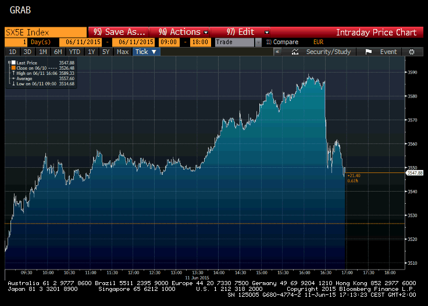Open the Compare option
The height and width of the screenshot is (306, 428).
click(x=282, y=42)
